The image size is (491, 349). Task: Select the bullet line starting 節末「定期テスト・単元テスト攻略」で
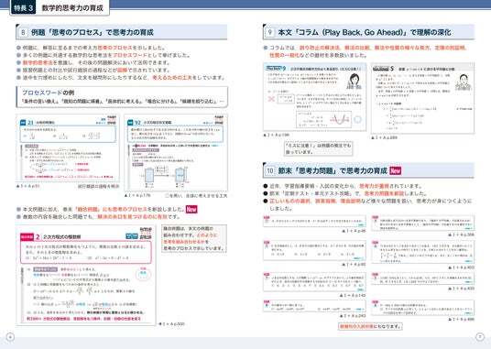click(x=345, y=194)
